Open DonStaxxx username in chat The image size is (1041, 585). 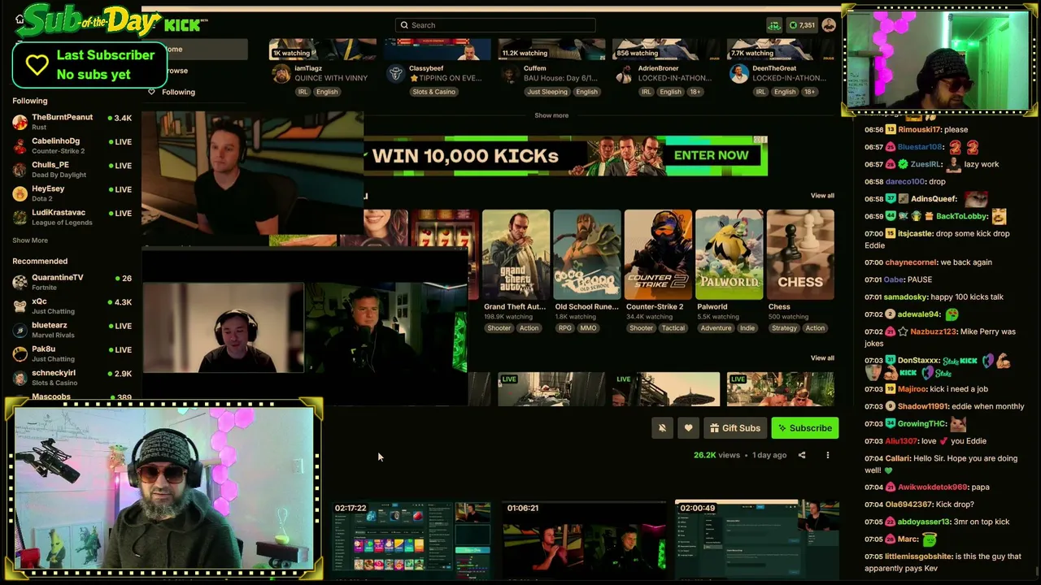point(919,360)
